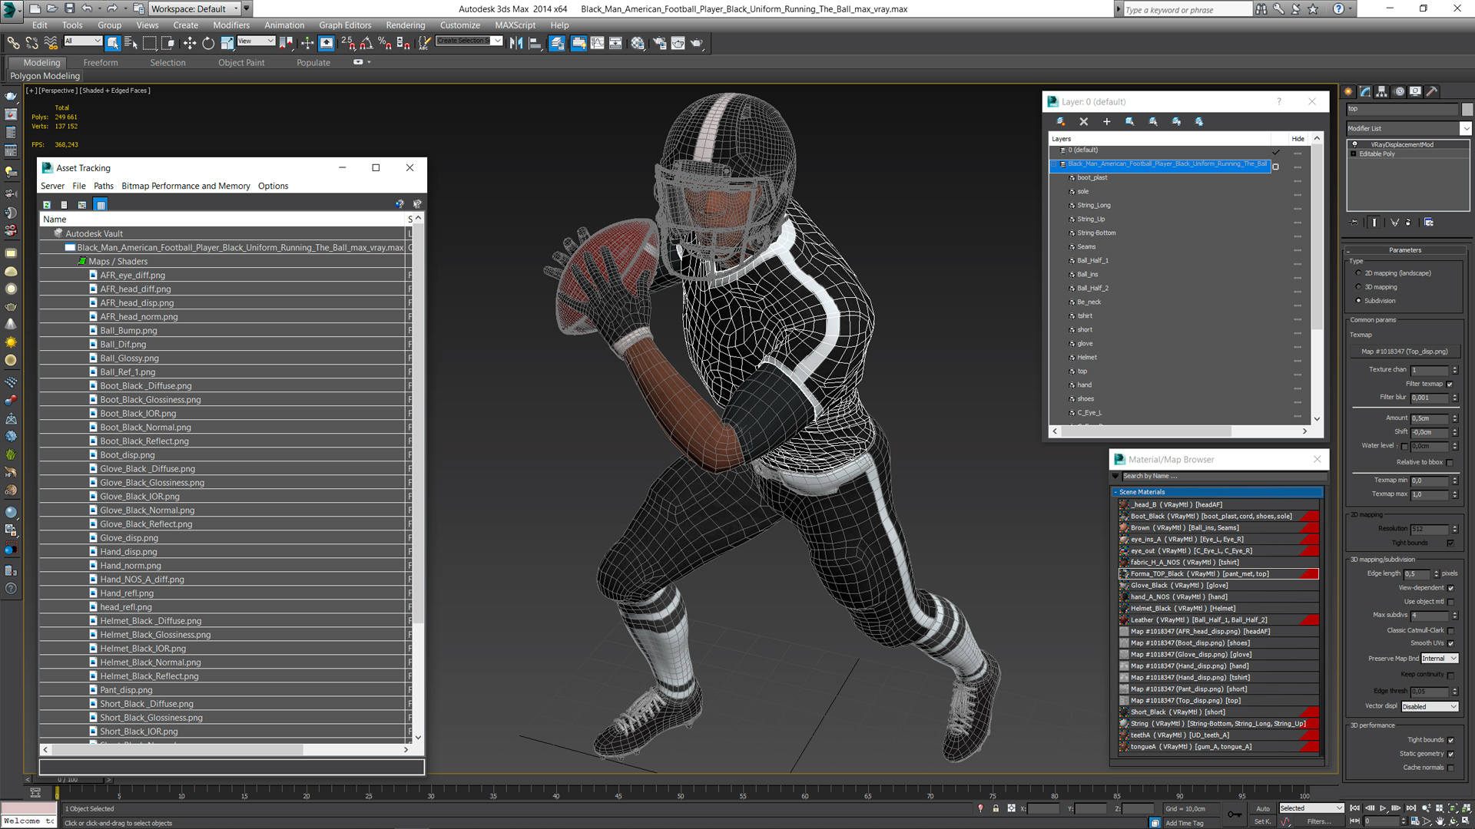Viewport: 1475px width, 829px height.
Task: Open Workspace Default dropdown
Action: (x=194, y=8)
